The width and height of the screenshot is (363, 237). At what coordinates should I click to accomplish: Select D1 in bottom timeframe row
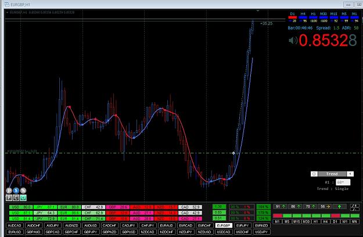(335, 221)
